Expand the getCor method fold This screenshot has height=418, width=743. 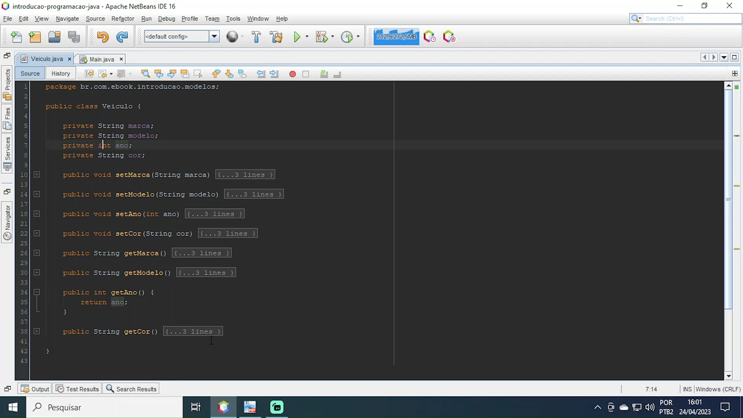pos(37,331)
